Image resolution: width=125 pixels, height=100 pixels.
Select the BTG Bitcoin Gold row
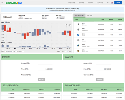point(99,51)
